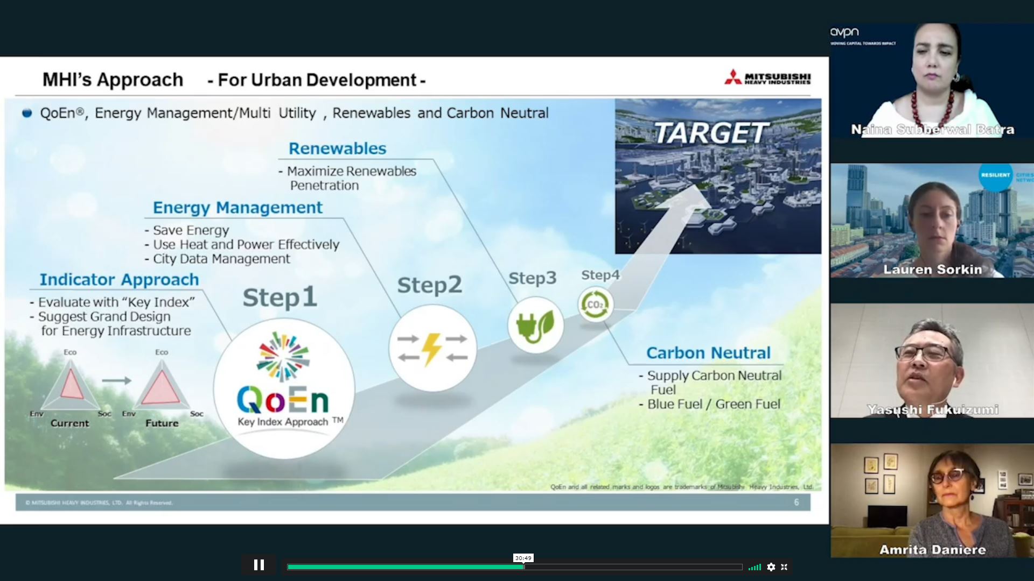Pause the video playback

click(x=259, y=565)
